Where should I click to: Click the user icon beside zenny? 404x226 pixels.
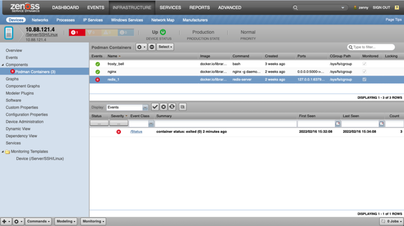click(355, 8)
